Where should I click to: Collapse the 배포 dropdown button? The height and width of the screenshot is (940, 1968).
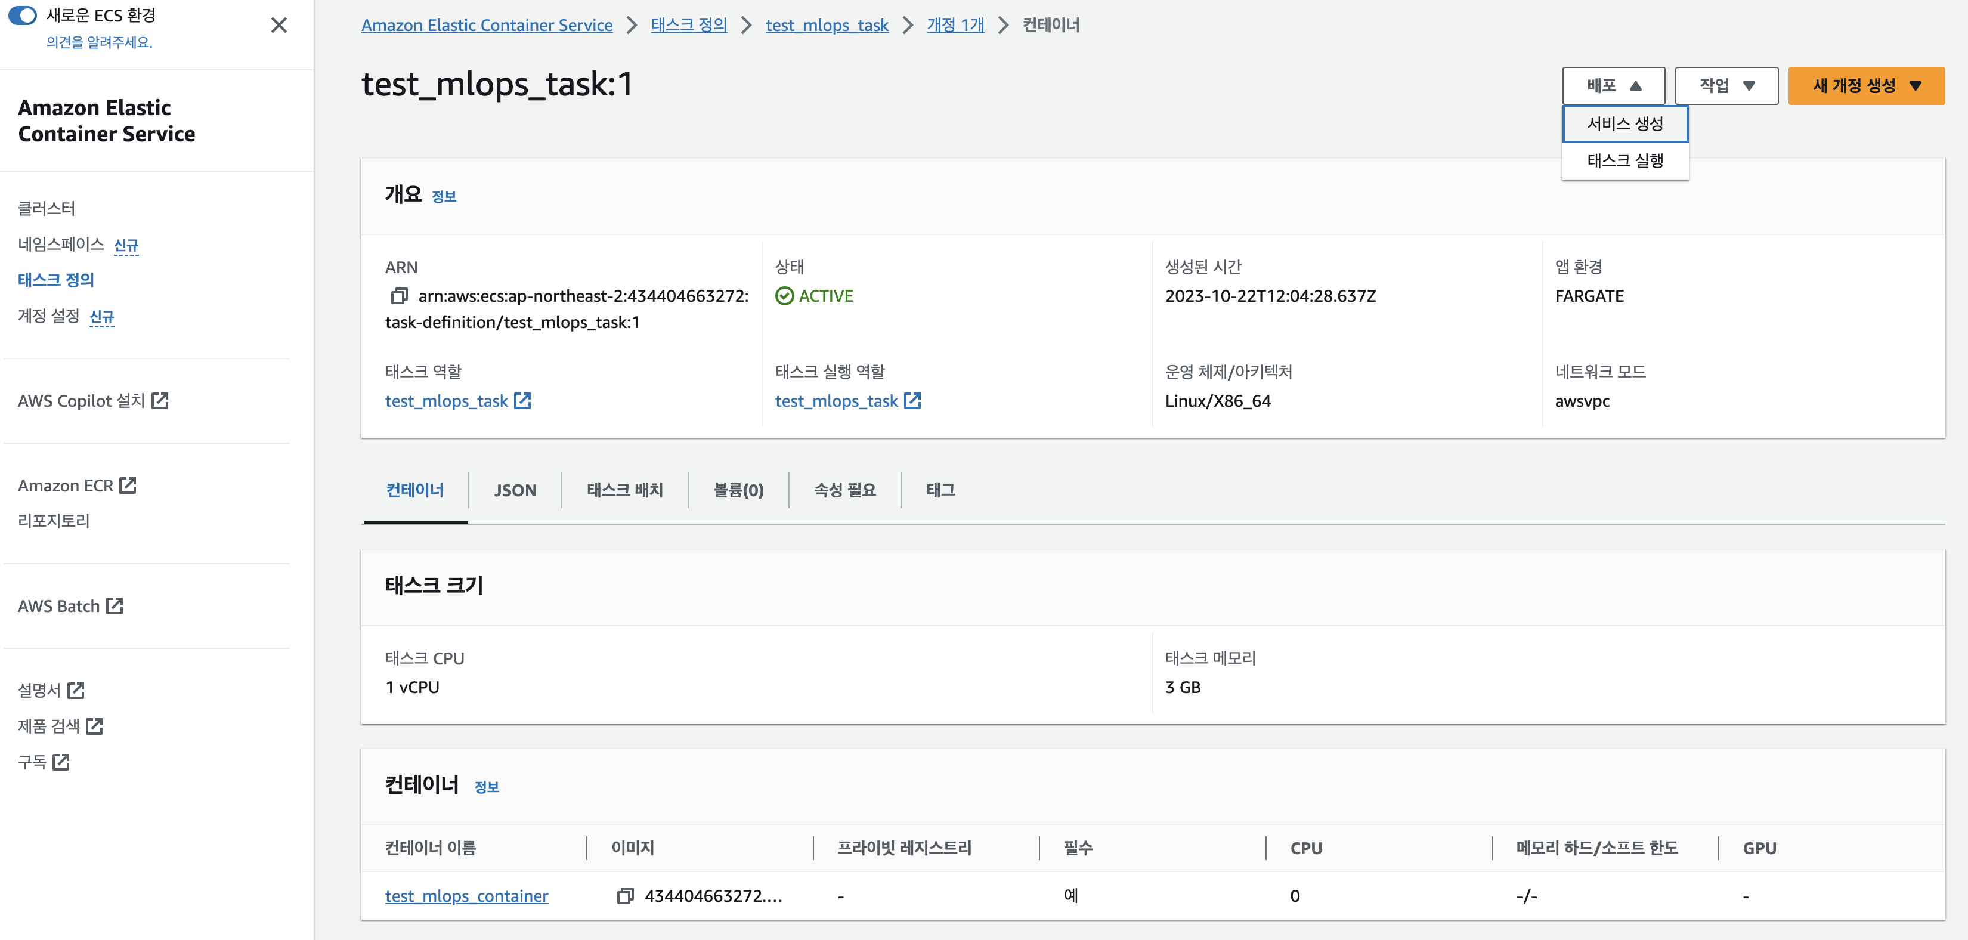point(1613,86)
